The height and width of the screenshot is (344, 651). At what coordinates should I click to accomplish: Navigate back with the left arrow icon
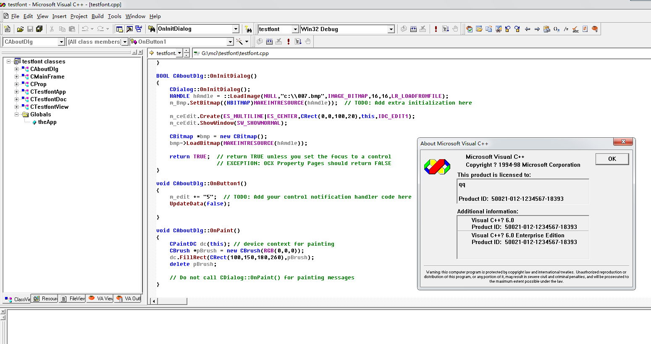point(528,29)
